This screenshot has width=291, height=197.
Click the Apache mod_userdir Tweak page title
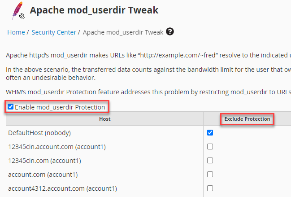point(94,10)
